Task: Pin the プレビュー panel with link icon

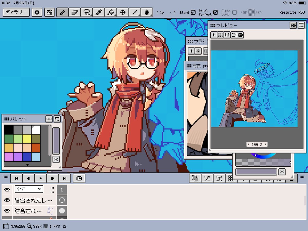Action: point(293,25)
